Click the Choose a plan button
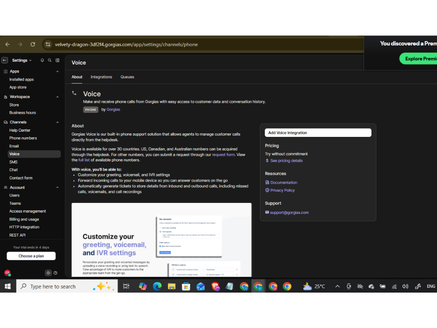Image resolution: width=437 pixels, height=328 pixels. [x=31, y=256]
